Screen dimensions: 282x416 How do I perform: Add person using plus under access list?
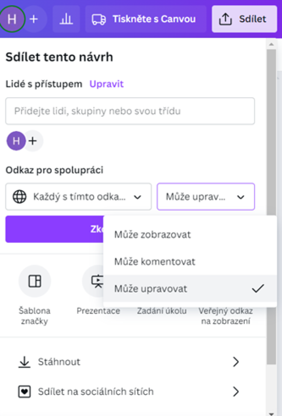tap(32, 141)
